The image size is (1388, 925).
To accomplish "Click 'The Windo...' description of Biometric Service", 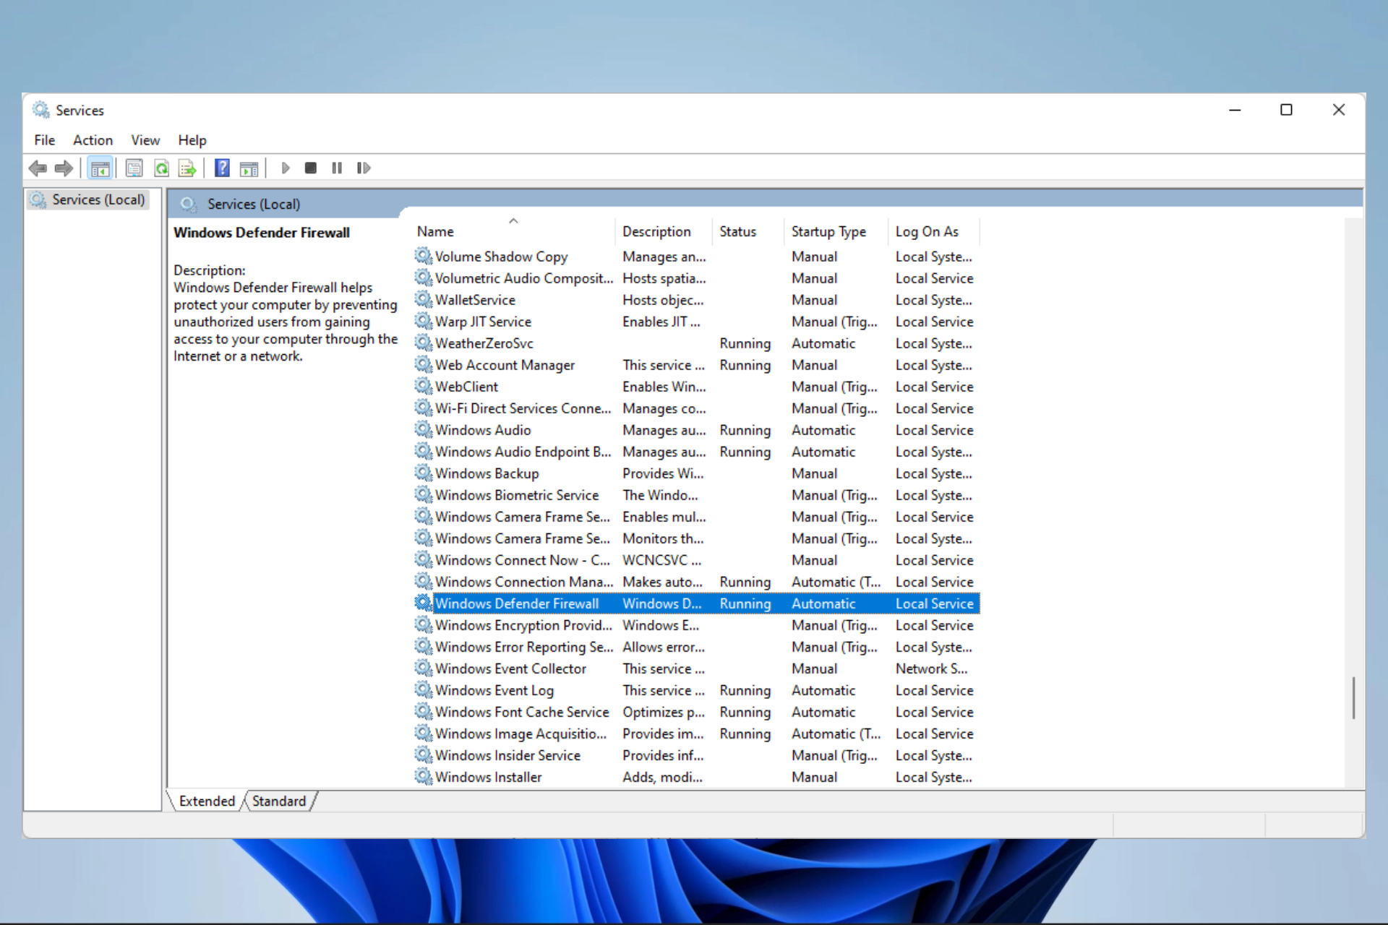I will (660, 495).
